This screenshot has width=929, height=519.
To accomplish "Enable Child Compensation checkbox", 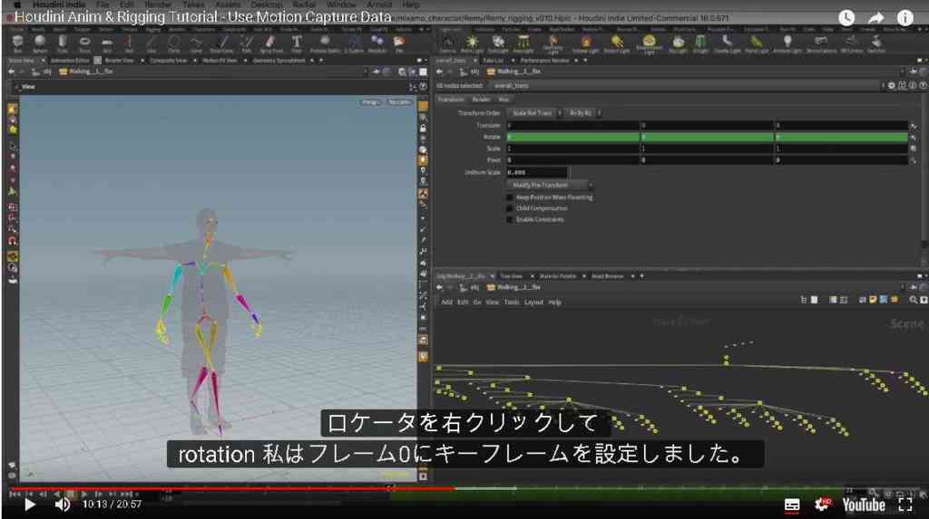I will [510, 208].
